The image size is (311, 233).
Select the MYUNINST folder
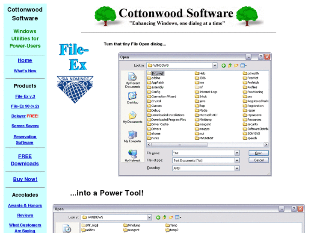[x=204, y=138]
